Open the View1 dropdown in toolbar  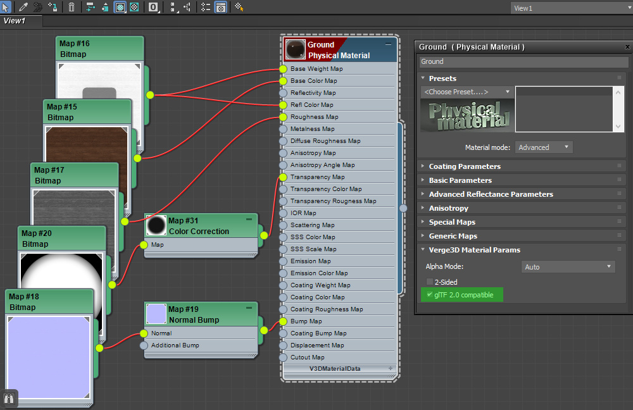click(x=572, y=8)
